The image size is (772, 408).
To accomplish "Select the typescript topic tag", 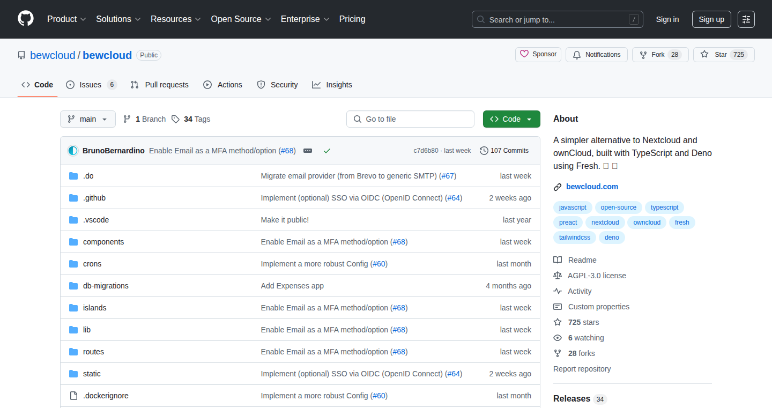I will 665,207.
